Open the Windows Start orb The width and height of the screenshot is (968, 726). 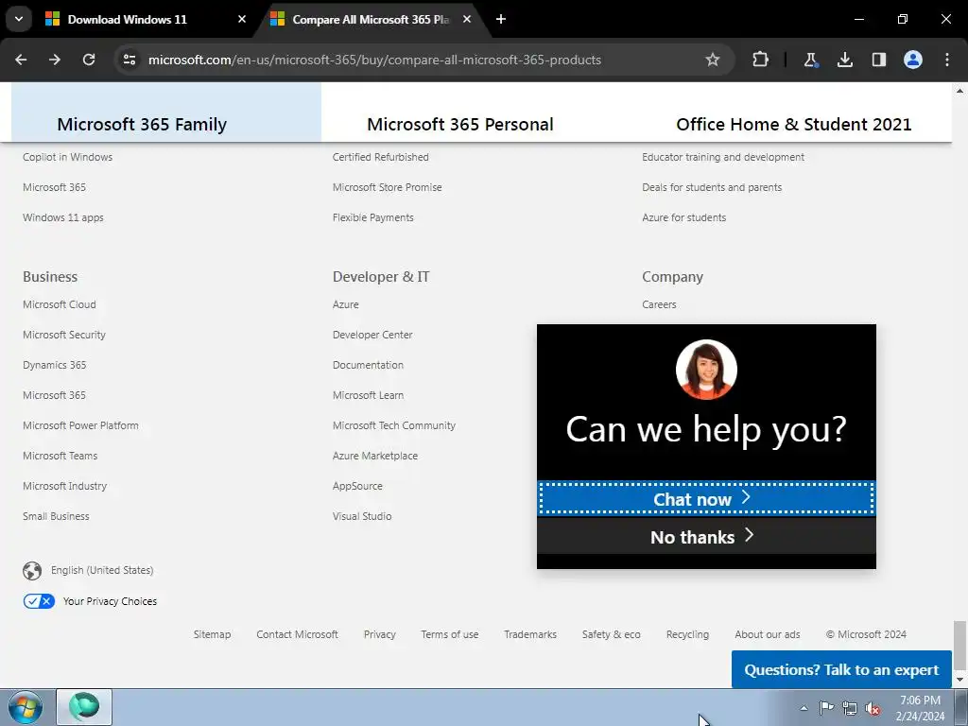[x=26, y=707]
